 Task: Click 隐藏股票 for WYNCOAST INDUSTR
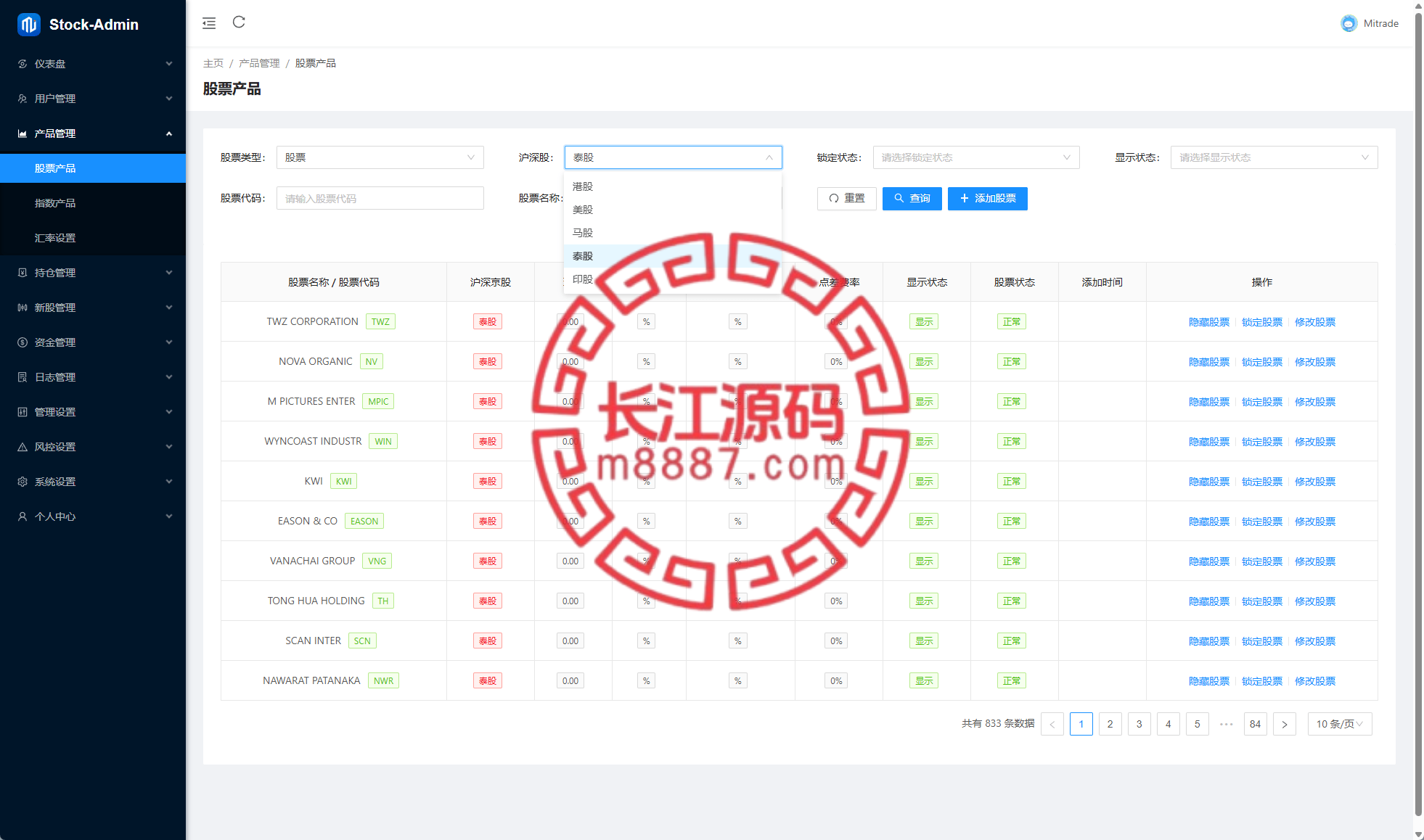coord(1209,442)
